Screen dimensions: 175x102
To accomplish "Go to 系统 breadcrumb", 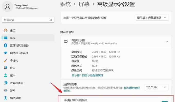I will [66, 4].
